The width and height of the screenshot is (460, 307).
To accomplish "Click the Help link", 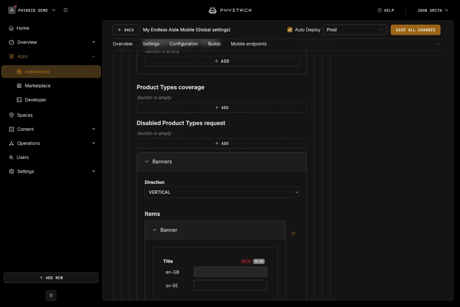I will point(386,10).
